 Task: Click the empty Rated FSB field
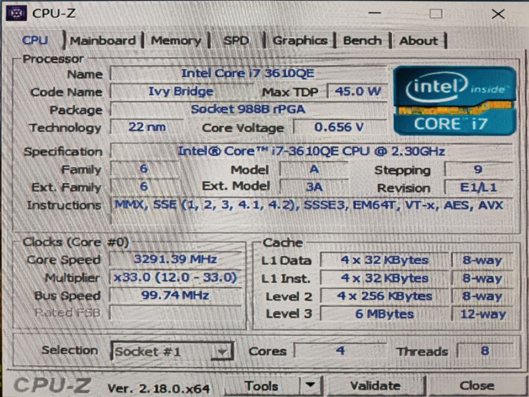[x=176, y=312]
